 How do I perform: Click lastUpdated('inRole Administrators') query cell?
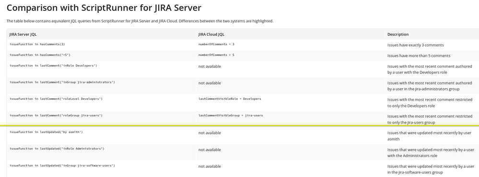point(57,149)
